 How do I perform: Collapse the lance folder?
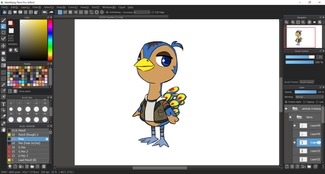tap(299, 117)
